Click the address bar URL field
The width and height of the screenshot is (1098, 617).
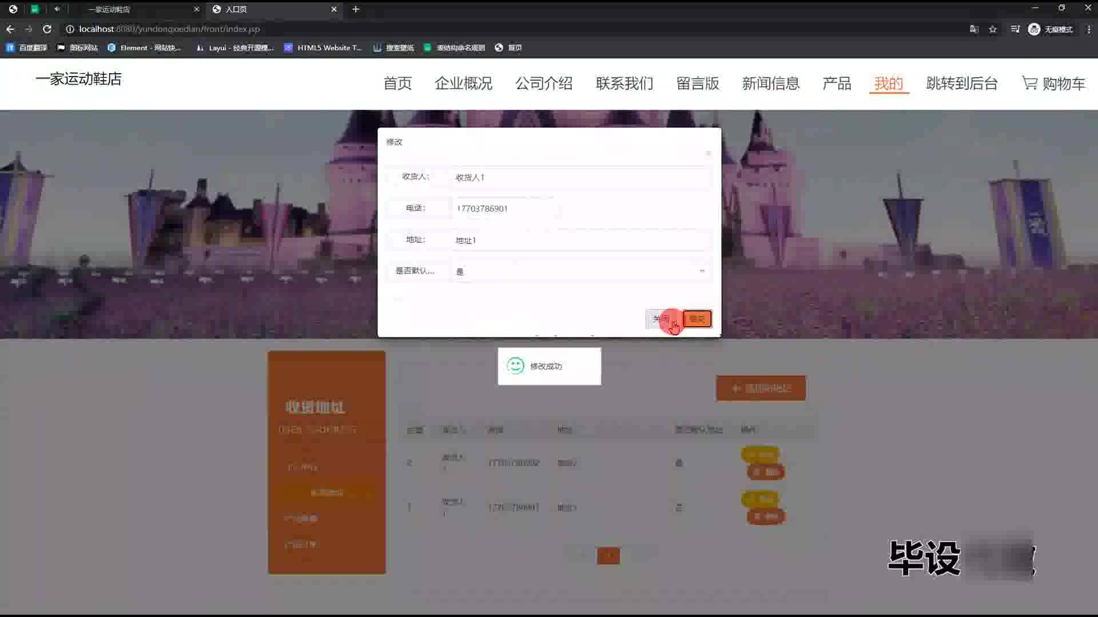coord(515,29)
